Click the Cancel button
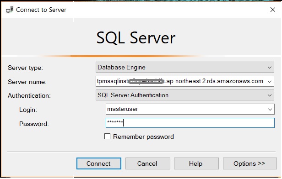Viewport: 282px width, 179px height. coord(148,163)
